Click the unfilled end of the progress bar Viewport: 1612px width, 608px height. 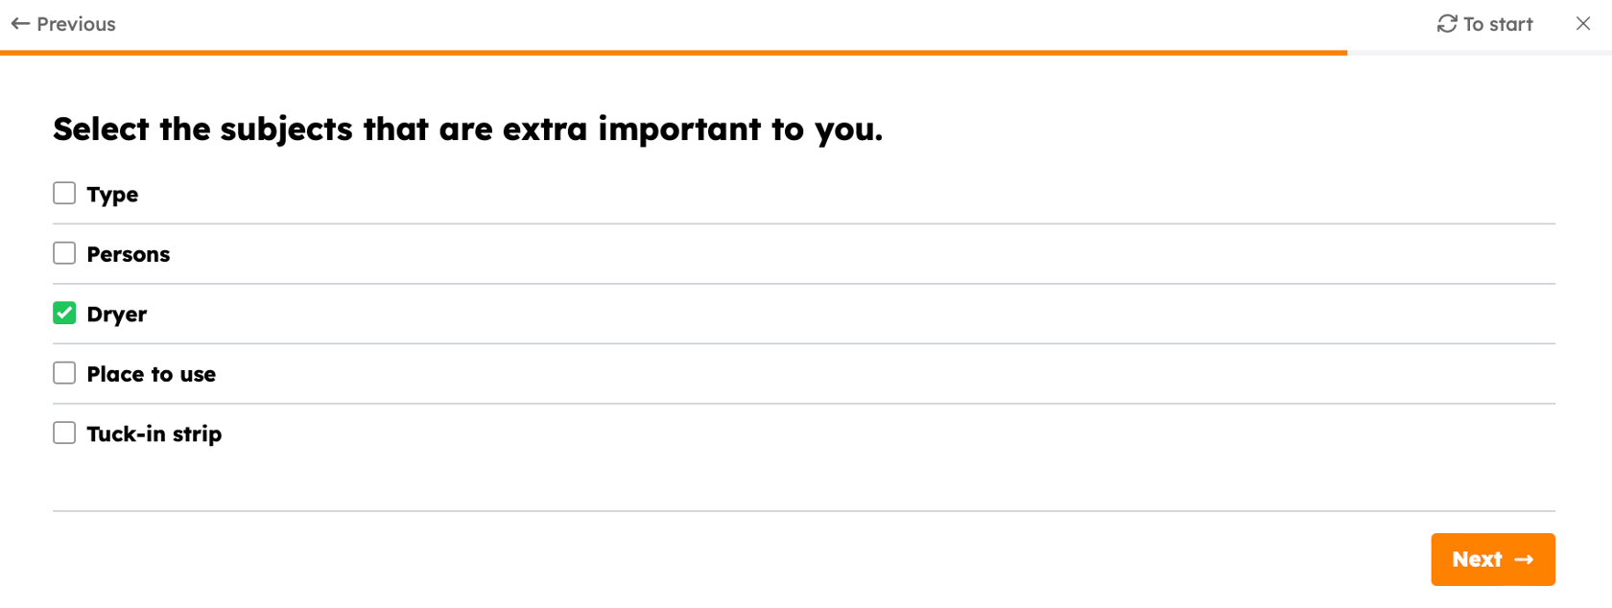click(1480, 53)
